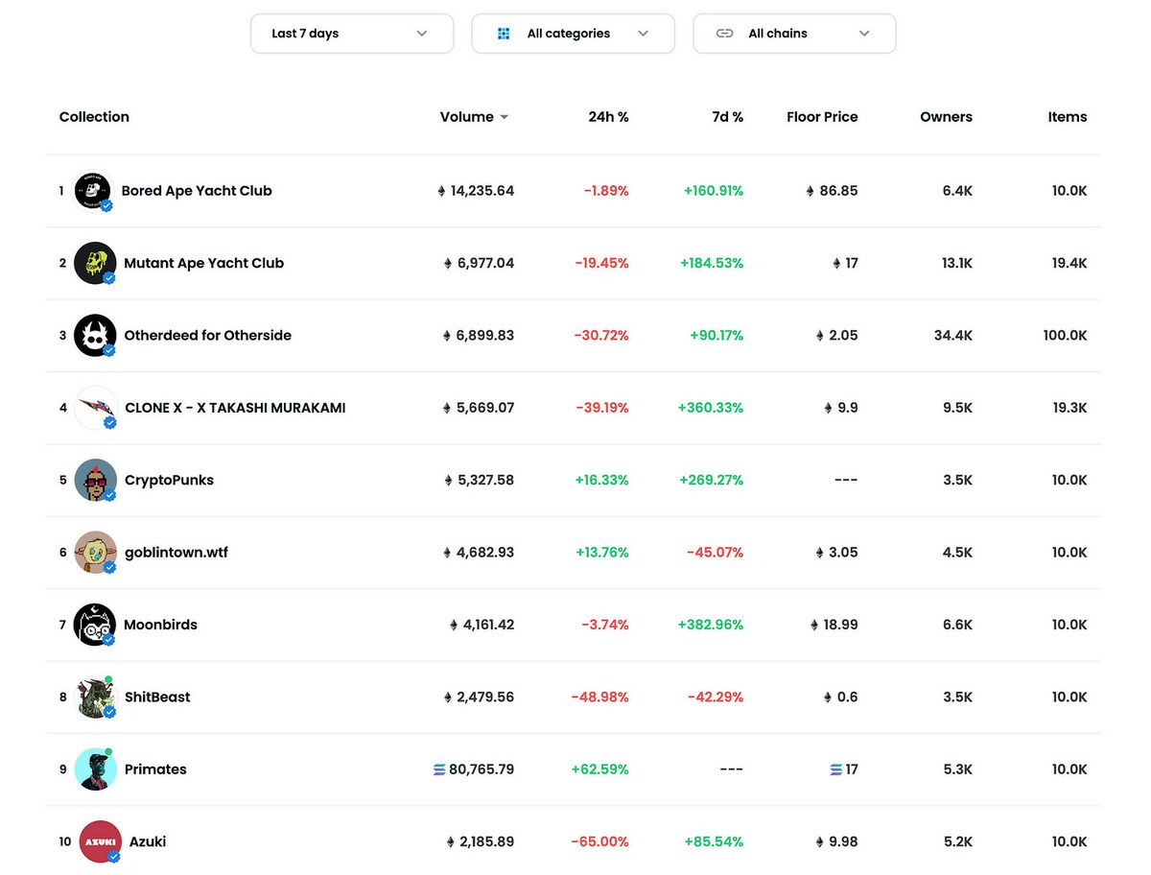Open Otherdeed for Otherside collection
The image size is (1151, 875).
(x=207, y=336)
